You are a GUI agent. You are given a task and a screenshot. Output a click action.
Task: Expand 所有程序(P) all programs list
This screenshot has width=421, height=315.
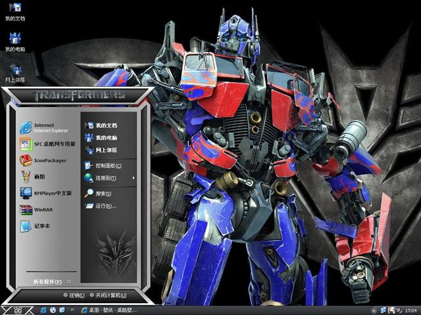pos(51,282)
